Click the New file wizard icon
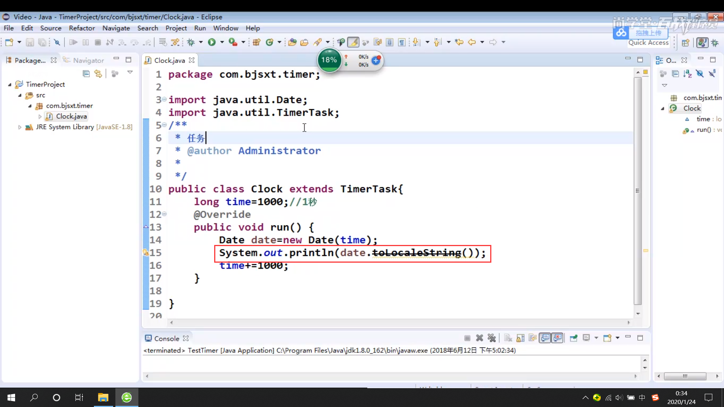The image size is (724, 407). click(9, 42)
